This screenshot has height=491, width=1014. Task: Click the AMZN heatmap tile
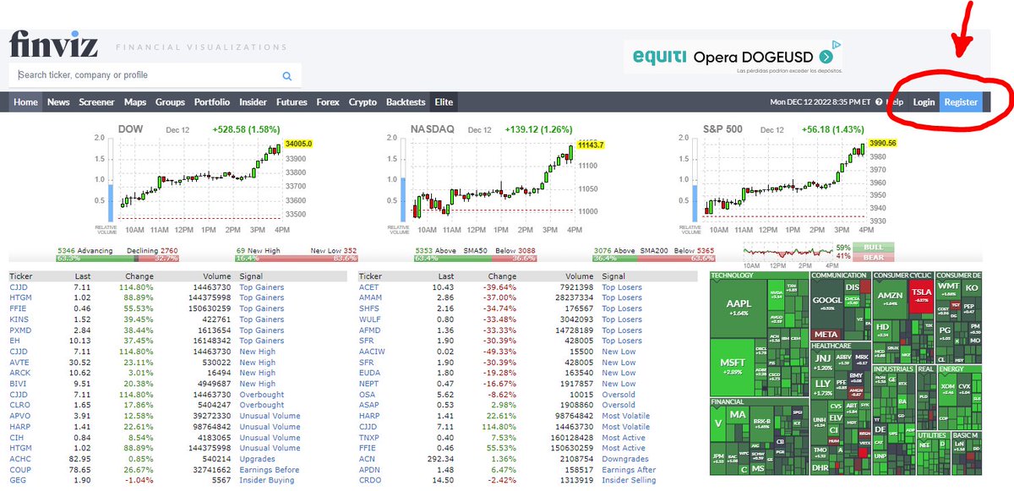(889, 298)
